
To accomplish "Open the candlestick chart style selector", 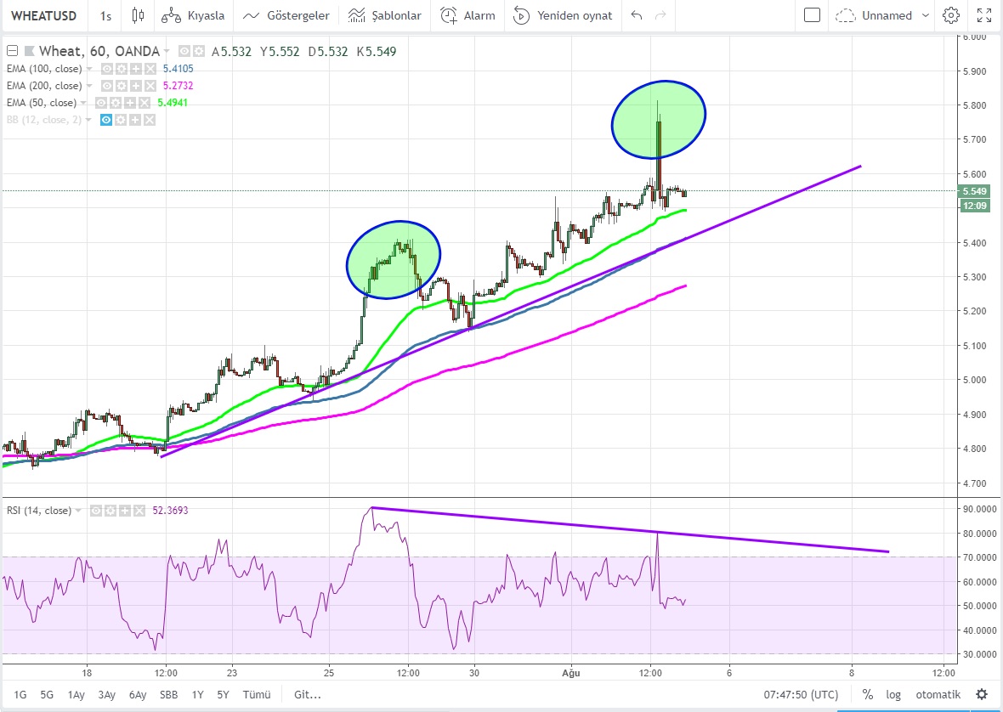I will [139, 15].
